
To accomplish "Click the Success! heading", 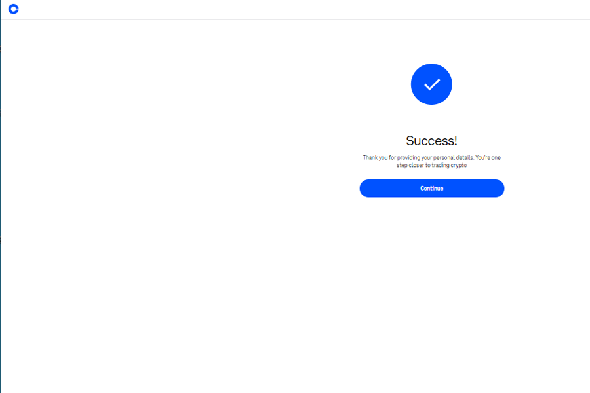I will (431, 141).
